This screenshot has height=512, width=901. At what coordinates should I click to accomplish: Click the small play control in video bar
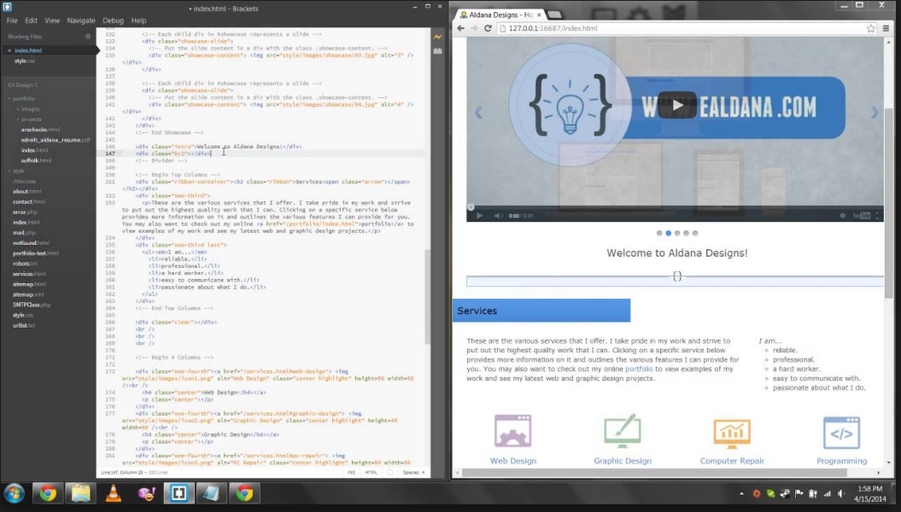click(x=479, y=216)
